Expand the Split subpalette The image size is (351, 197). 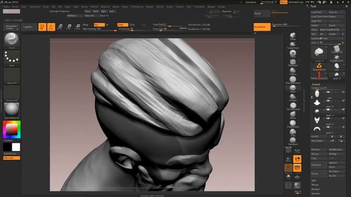click(314, 180)
